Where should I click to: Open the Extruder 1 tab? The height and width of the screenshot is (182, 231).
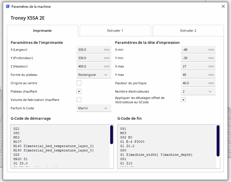click(115, 31)
